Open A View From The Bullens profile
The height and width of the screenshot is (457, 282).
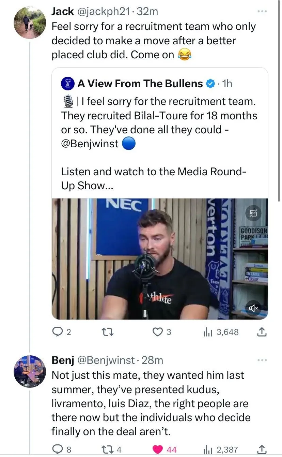point(140,84)
